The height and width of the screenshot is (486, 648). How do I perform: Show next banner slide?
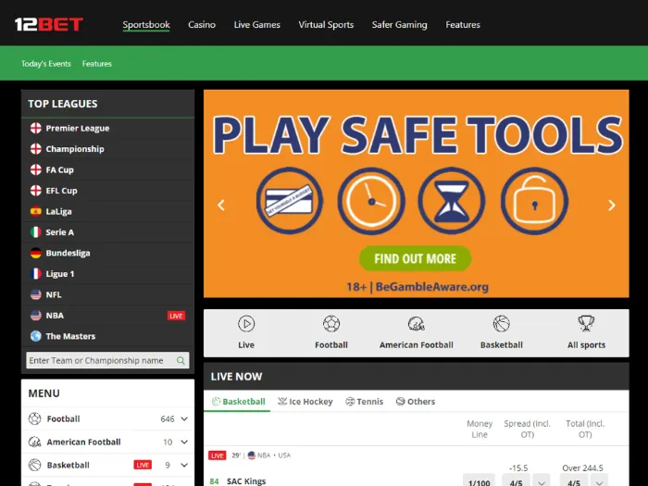pos(612,205)
